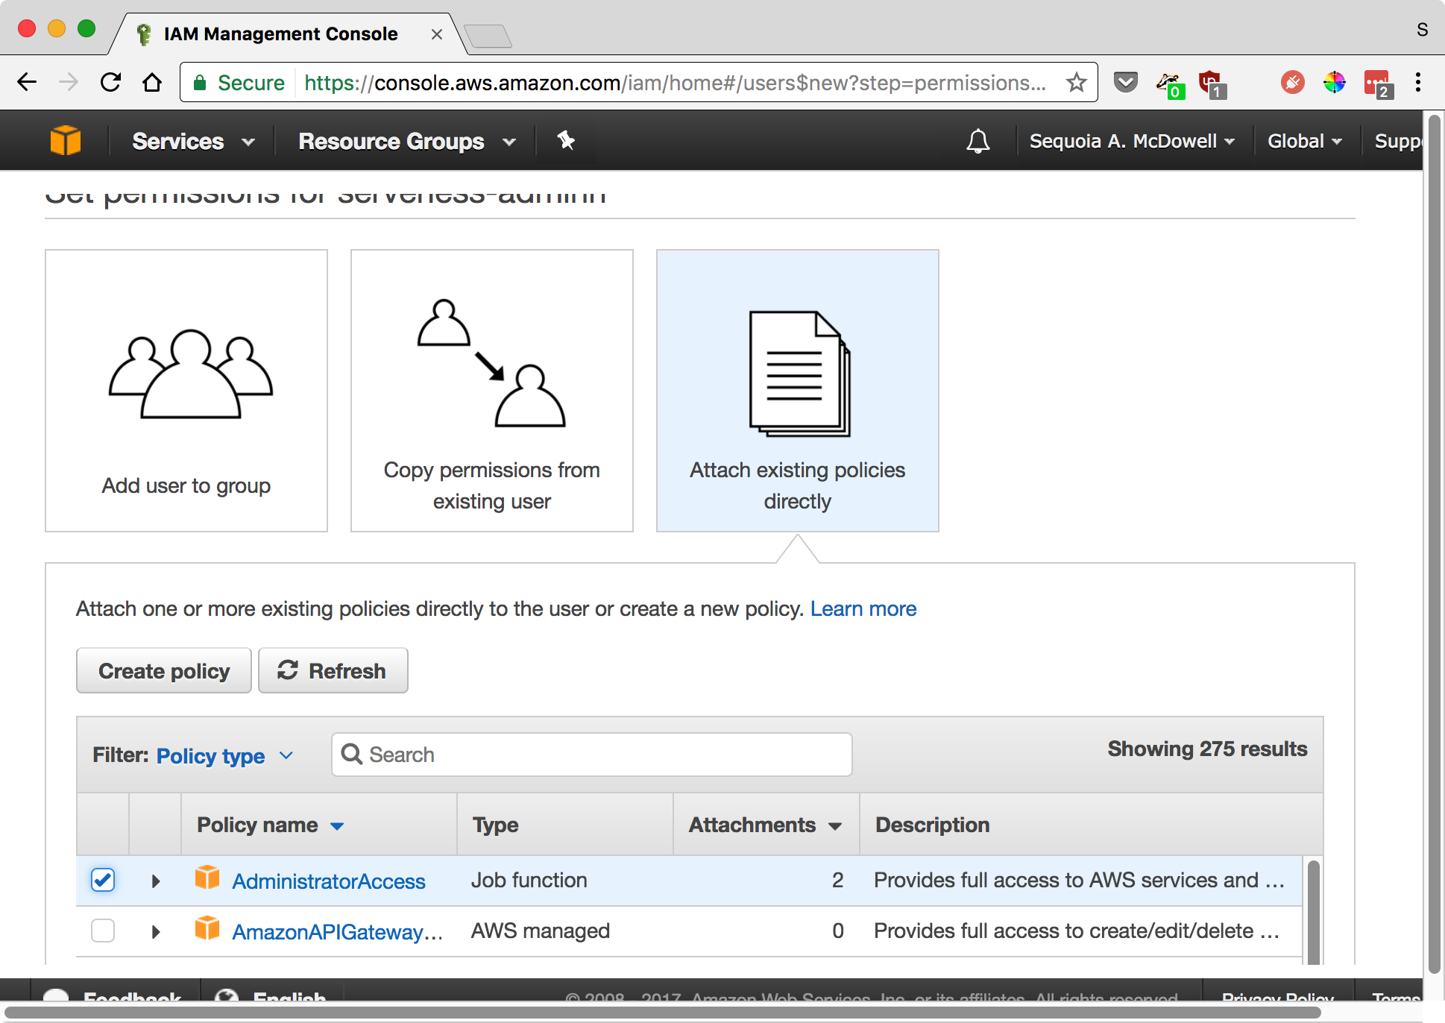This screenshot has width=1445, height=1023.
Task: Open a new browser tab
Action: coord(488,35)
